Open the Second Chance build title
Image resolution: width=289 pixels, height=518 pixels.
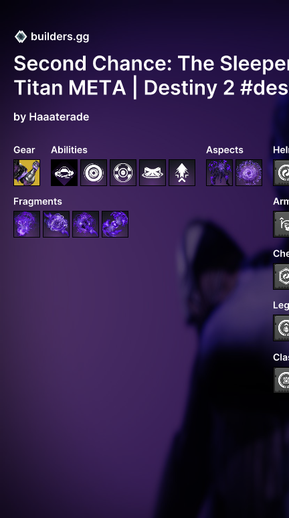tap(151, 76)
